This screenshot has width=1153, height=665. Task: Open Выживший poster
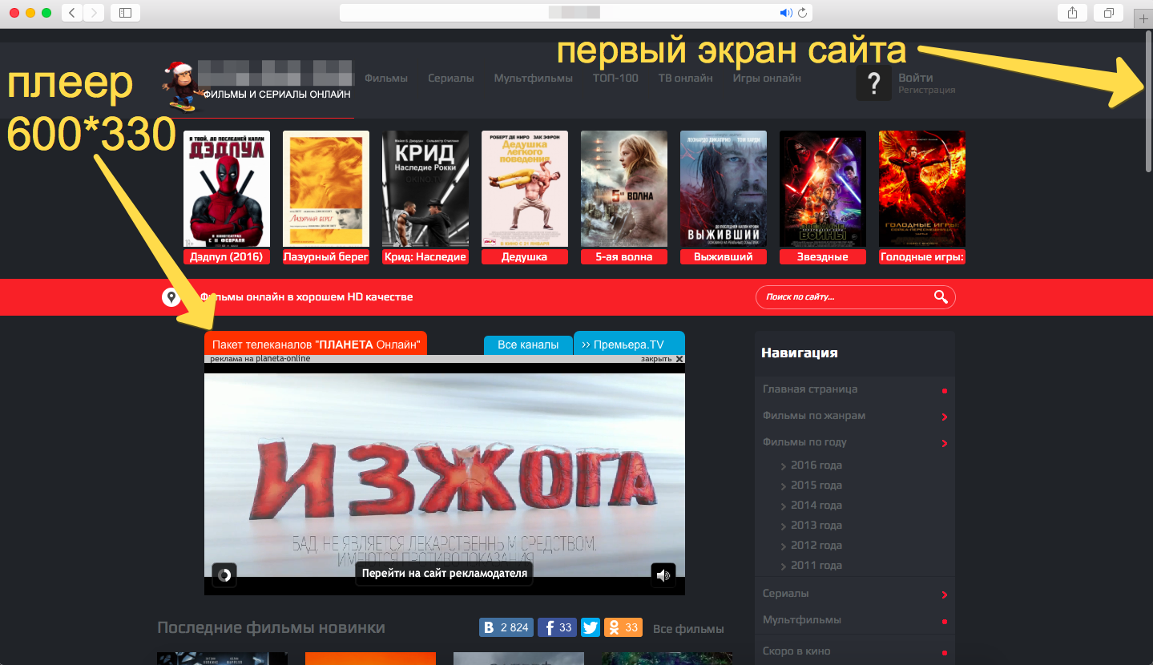[724, 188]
